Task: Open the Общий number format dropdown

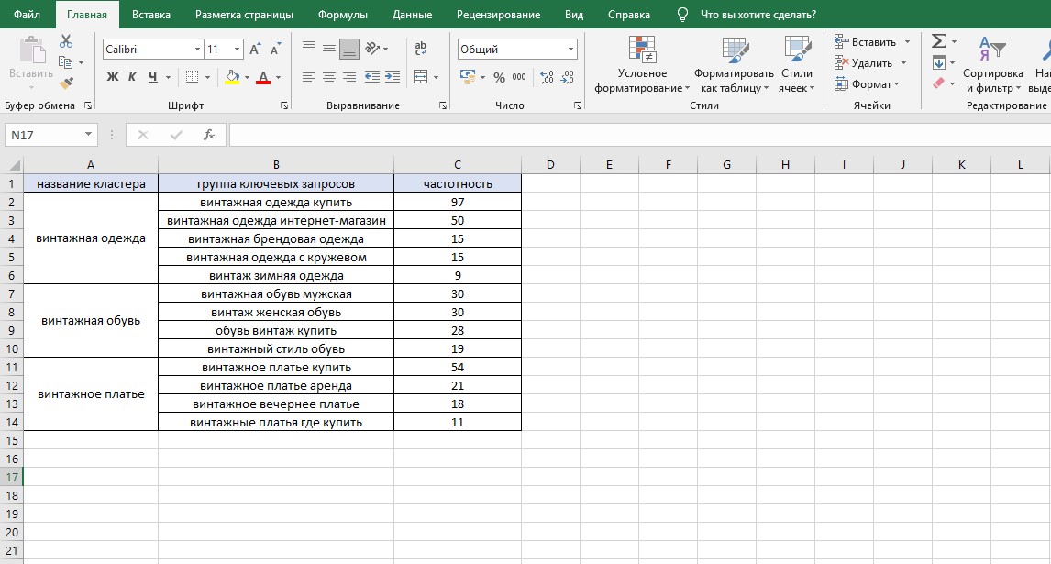Action: pos(571,49)
